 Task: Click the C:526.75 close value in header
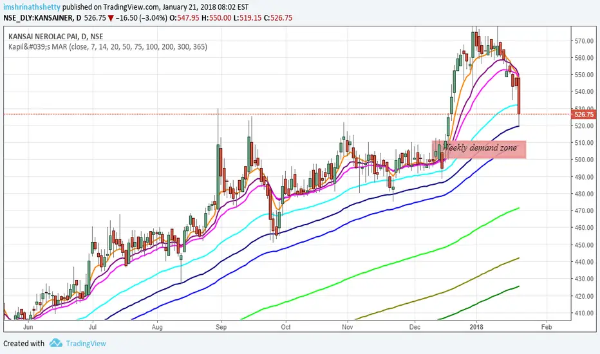278,17
